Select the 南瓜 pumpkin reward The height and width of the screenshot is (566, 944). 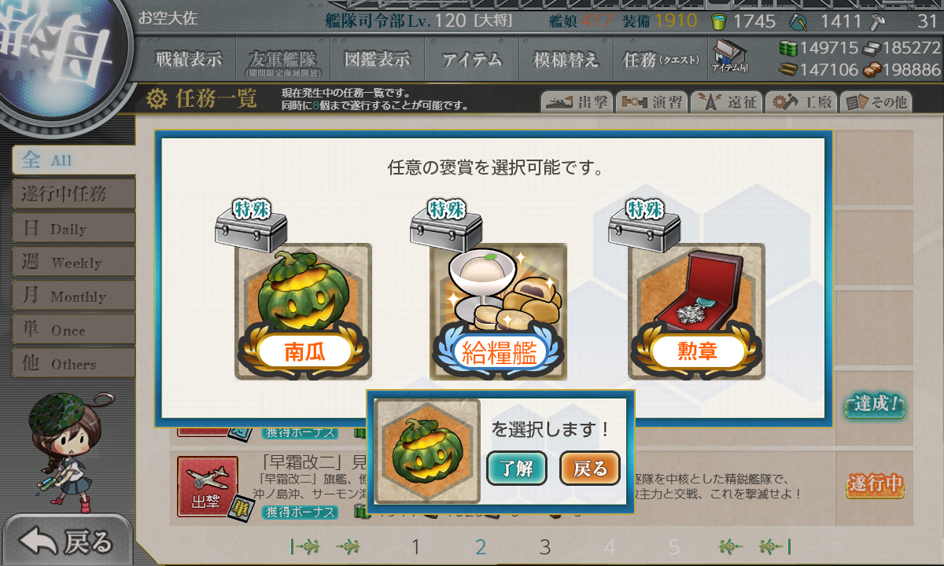coord(304,311)
